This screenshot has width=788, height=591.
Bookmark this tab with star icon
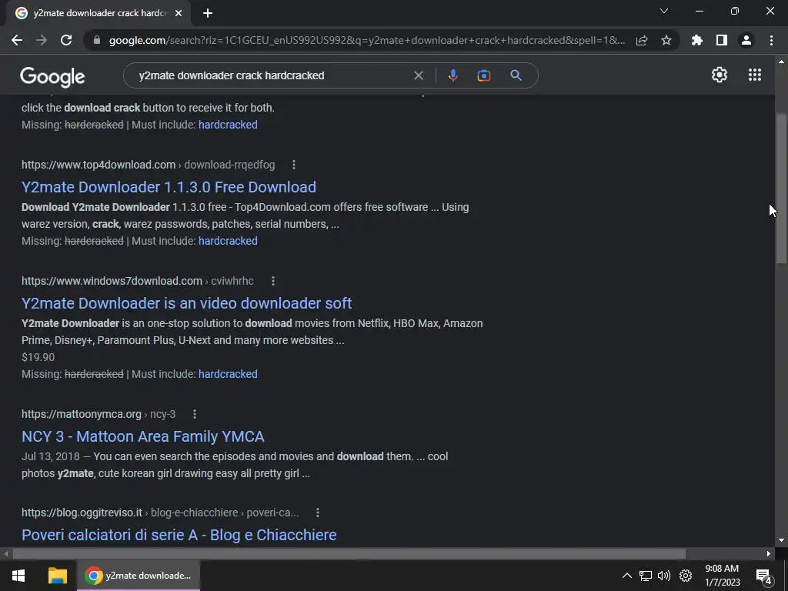[666, 40]
